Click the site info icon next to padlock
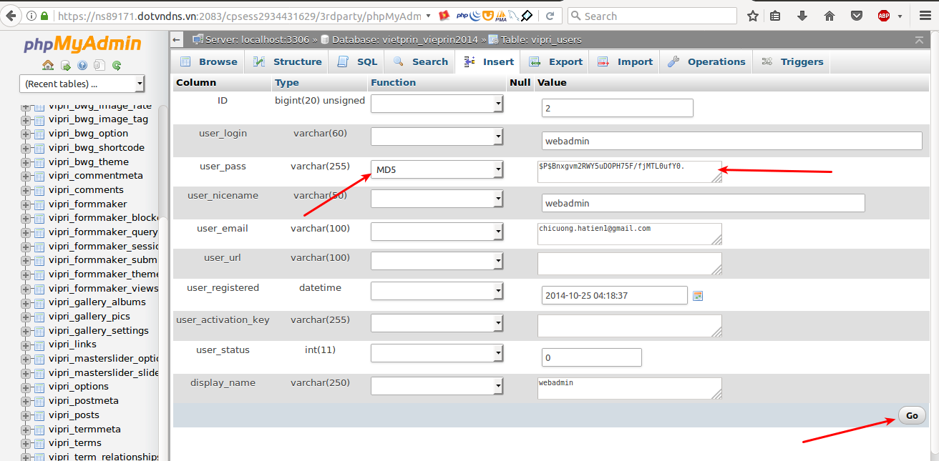Image resolution: width=939 pixels, height=461 pixels. (x=31, y=16)
